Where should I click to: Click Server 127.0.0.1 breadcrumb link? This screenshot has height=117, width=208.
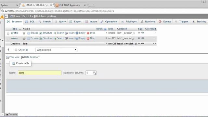point(22,16)
